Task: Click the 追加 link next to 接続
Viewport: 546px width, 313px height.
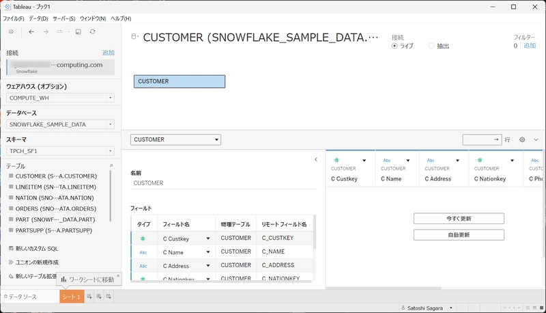Action: pos(109,53)
